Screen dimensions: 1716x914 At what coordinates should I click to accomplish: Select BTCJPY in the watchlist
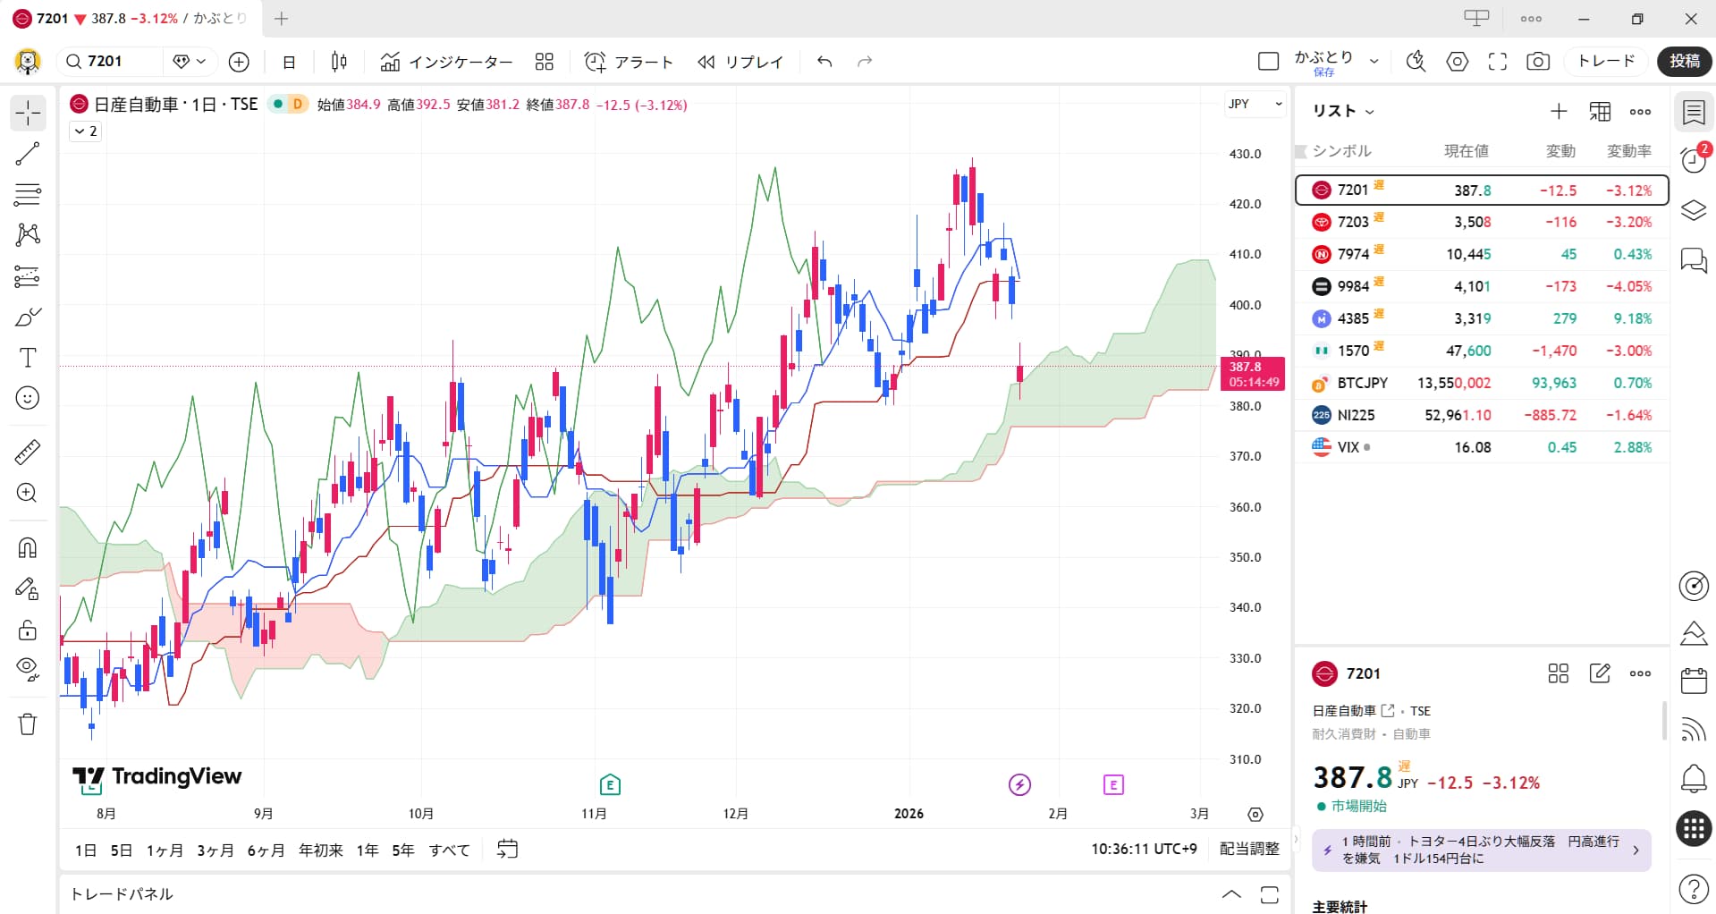[1362, 383]
